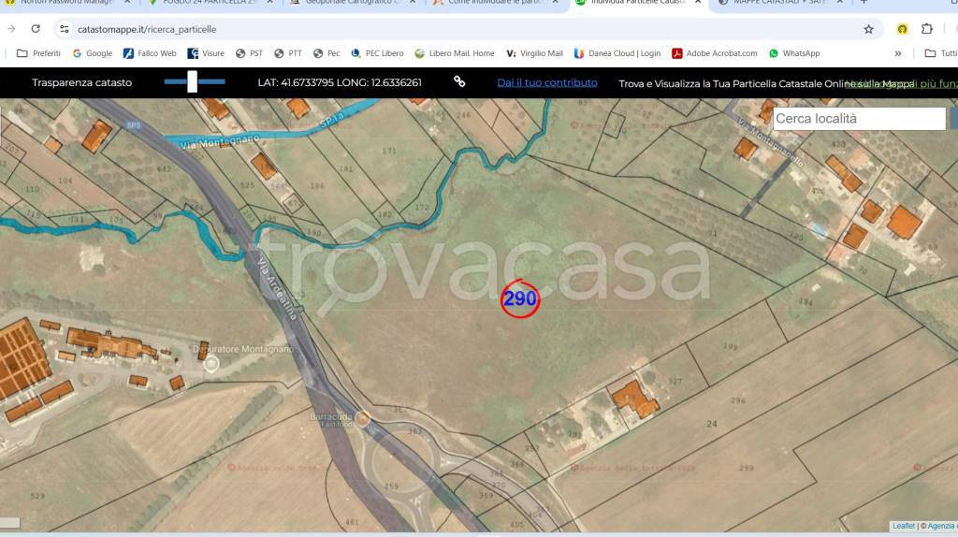Screen dimensions: 958x537
Task: Open the Preferiti bookmarks folder
Action: coord(38,53)
